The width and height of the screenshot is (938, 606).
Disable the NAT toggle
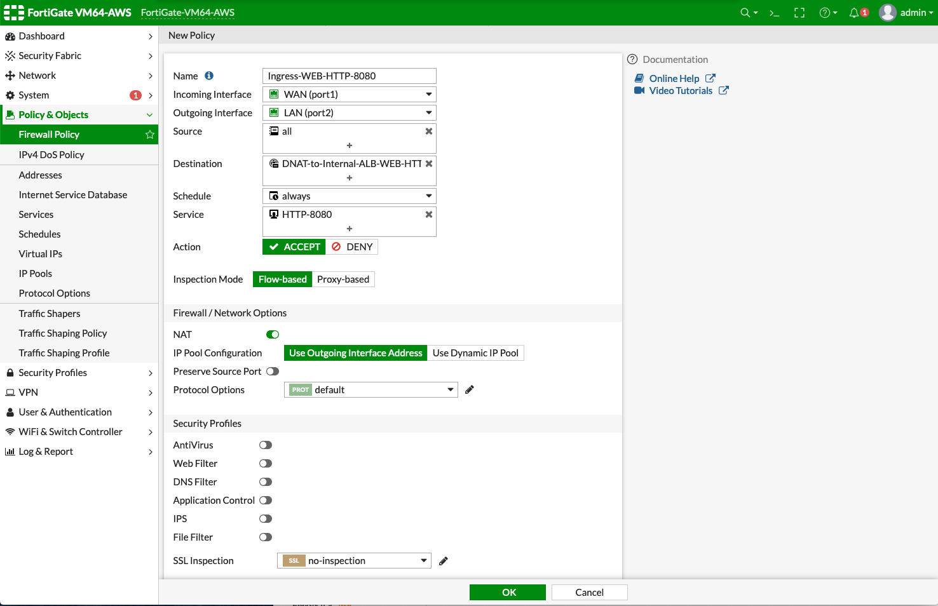[273, 335]
